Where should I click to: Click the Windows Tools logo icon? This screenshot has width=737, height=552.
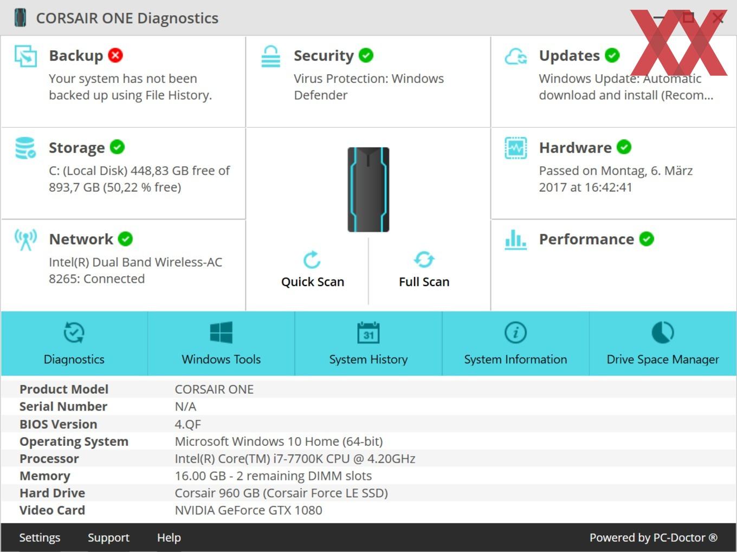click(x=221, y=333)
